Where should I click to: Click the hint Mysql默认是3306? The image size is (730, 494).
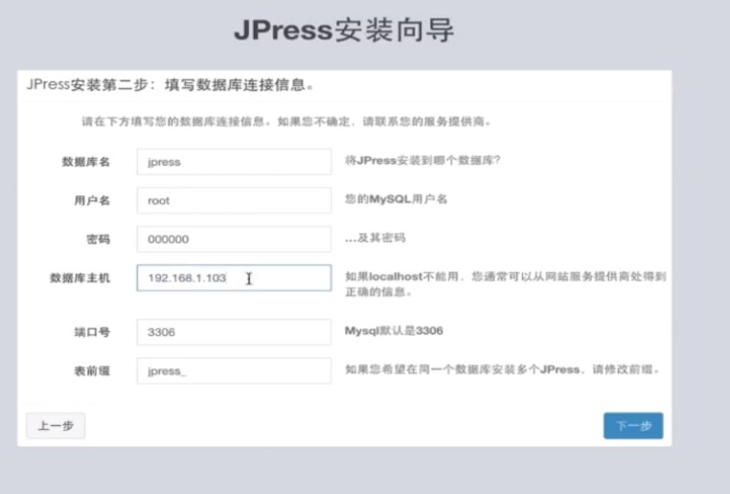click(394, 330)
